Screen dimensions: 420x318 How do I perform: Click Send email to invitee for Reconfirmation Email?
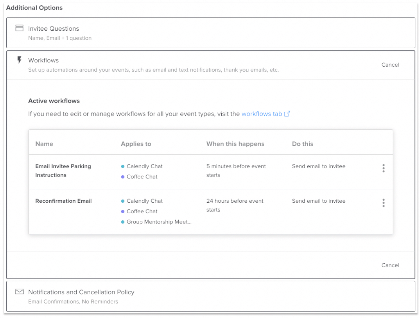pyautogui.click(x=319, y=201)
